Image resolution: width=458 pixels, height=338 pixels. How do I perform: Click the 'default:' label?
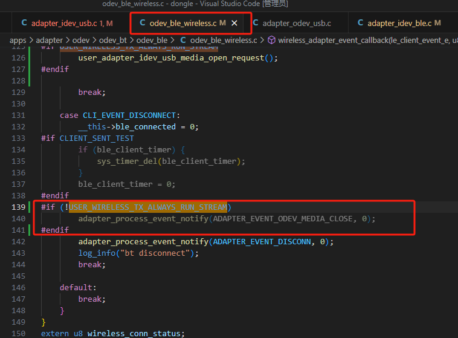78,287
